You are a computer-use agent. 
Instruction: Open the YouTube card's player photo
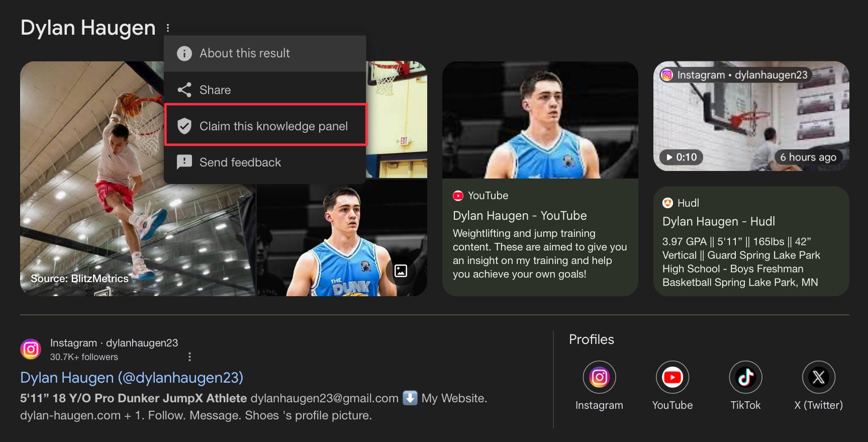[x=540, y=120]
